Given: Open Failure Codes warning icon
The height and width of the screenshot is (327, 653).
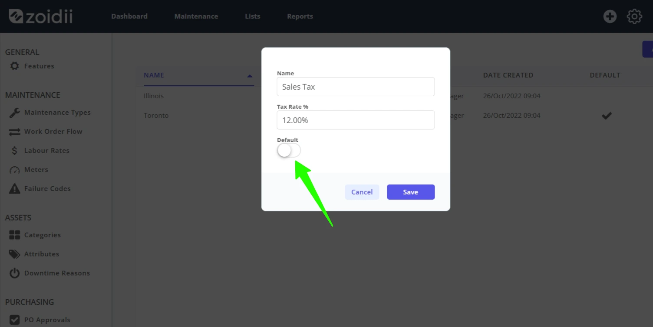Looking at the screenshot, I should pos(14,189).
